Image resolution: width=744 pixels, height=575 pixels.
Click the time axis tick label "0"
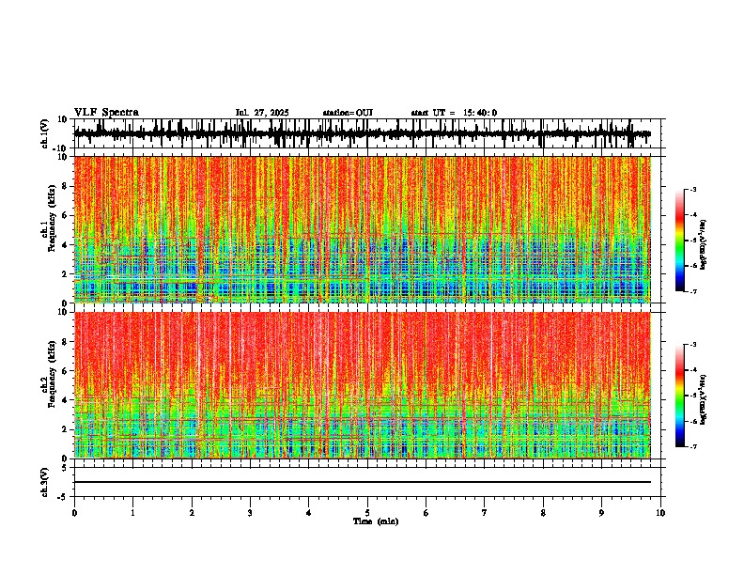pyautogui.click(x=74, y=513)
